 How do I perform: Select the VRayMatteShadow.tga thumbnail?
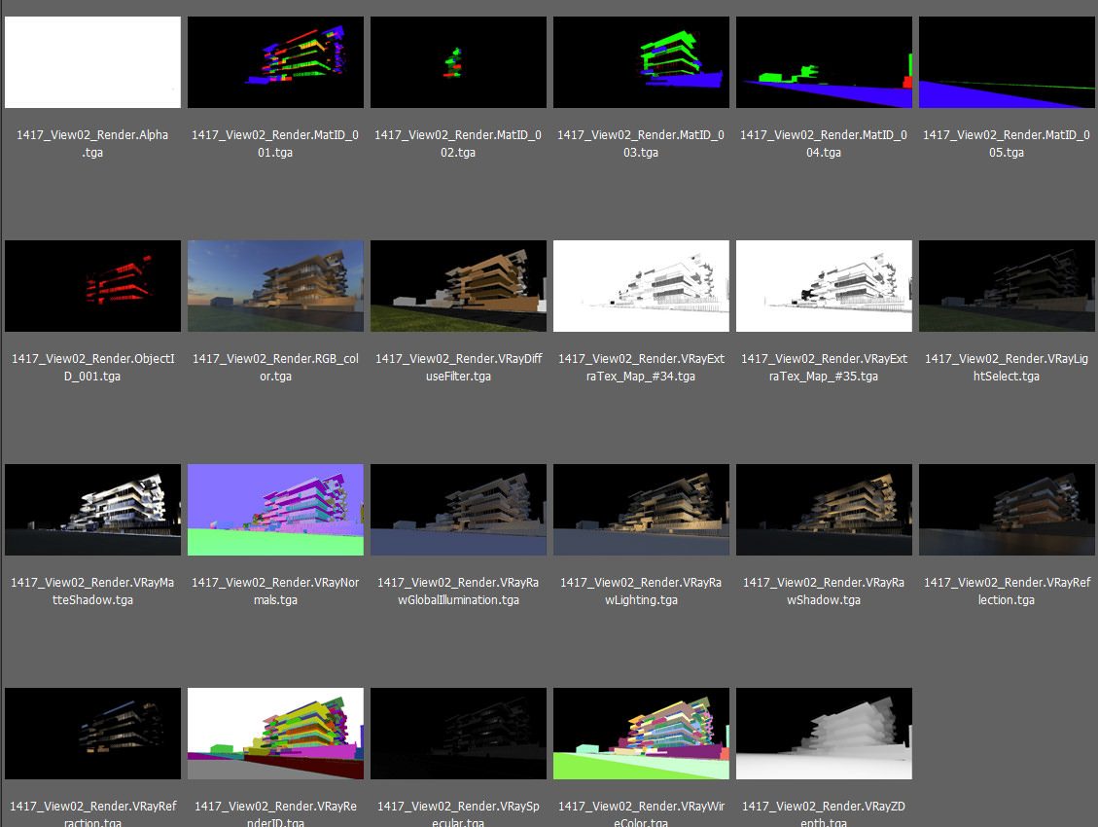point(92,510)
